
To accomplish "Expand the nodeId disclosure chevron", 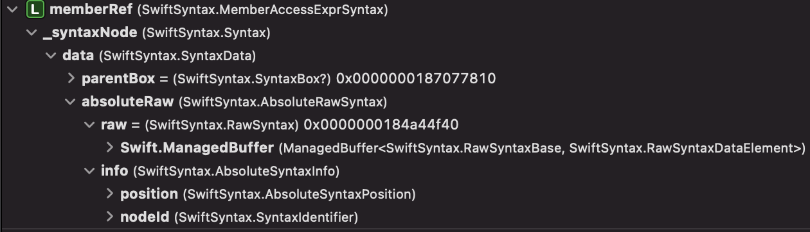I will point(109,217).
